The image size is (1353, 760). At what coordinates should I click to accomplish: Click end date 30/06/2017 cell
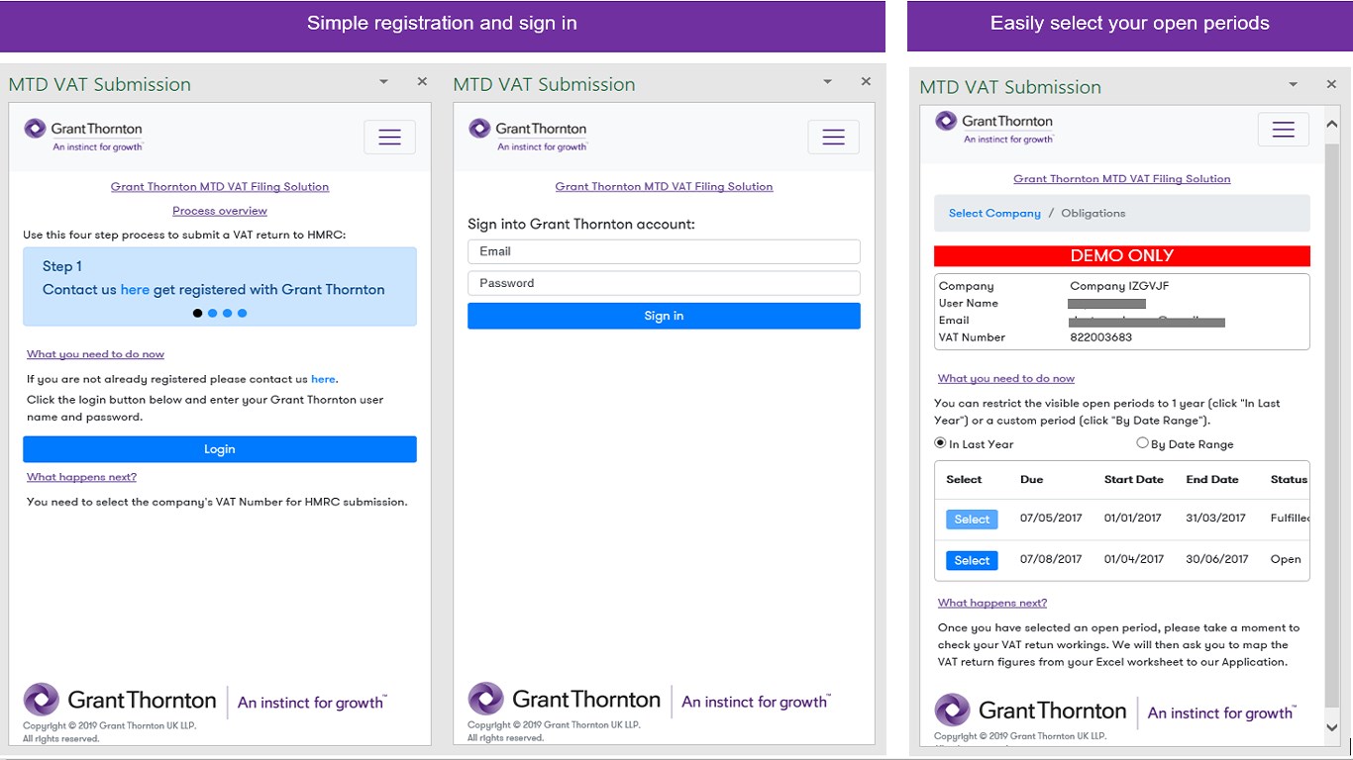[x=1217, y=559]
